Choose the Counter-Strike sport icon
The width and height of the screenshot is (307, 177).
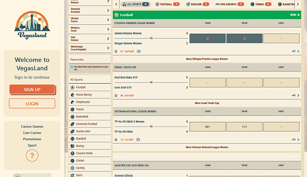click(x=72, y=153)
